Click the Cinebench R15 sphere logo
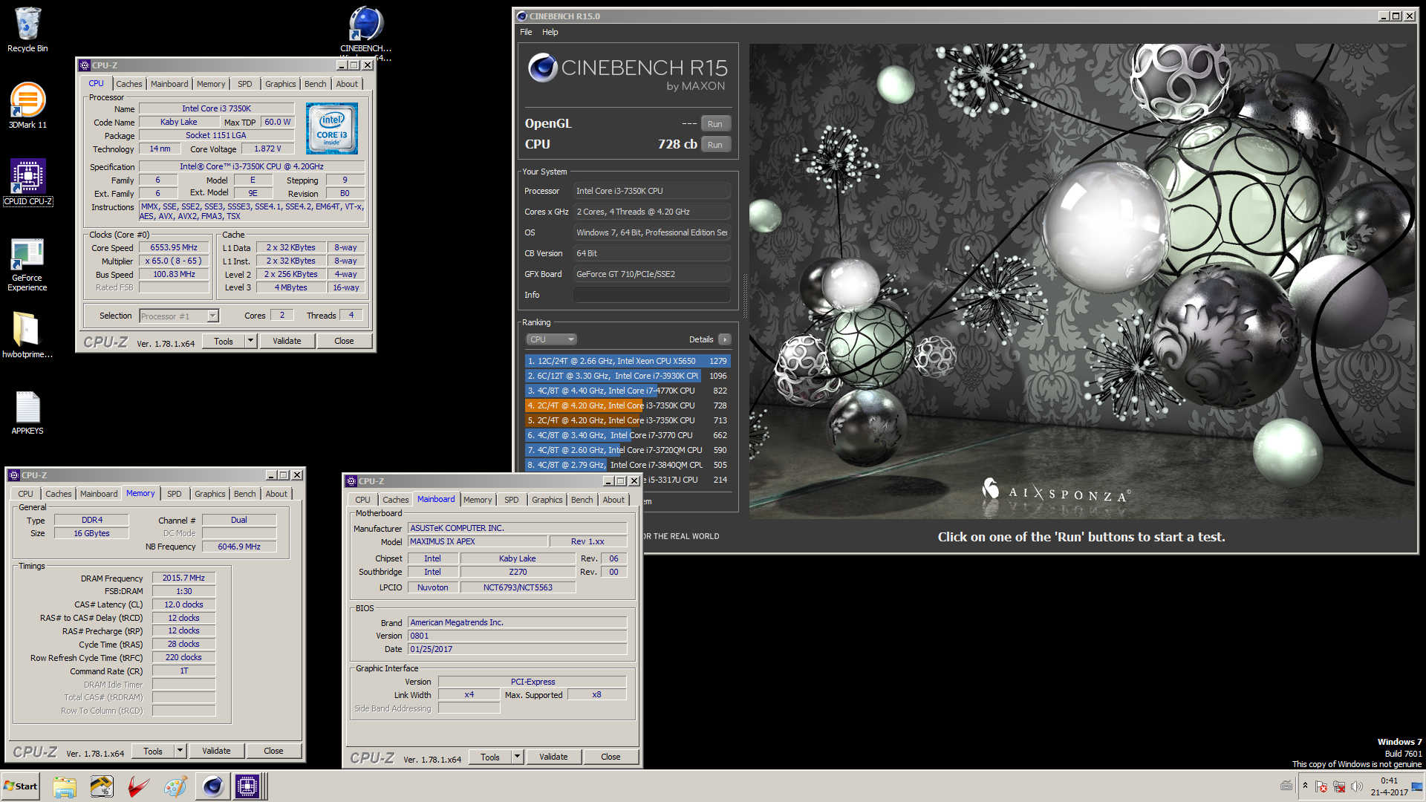Viewport: 1426px width, 802px height. coord(543,68)
